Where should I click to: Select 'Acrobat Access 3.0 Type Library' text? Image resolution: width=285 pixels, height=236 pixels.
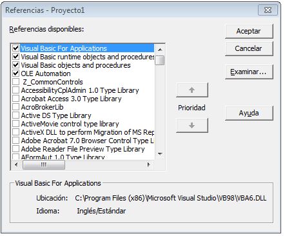pyautogui.click(x=71, y=99)
